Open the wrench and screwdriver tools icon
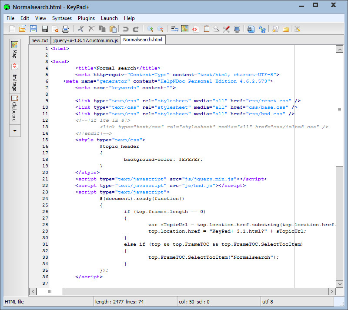This screenshot has height=310, width=348. [226, 29]
